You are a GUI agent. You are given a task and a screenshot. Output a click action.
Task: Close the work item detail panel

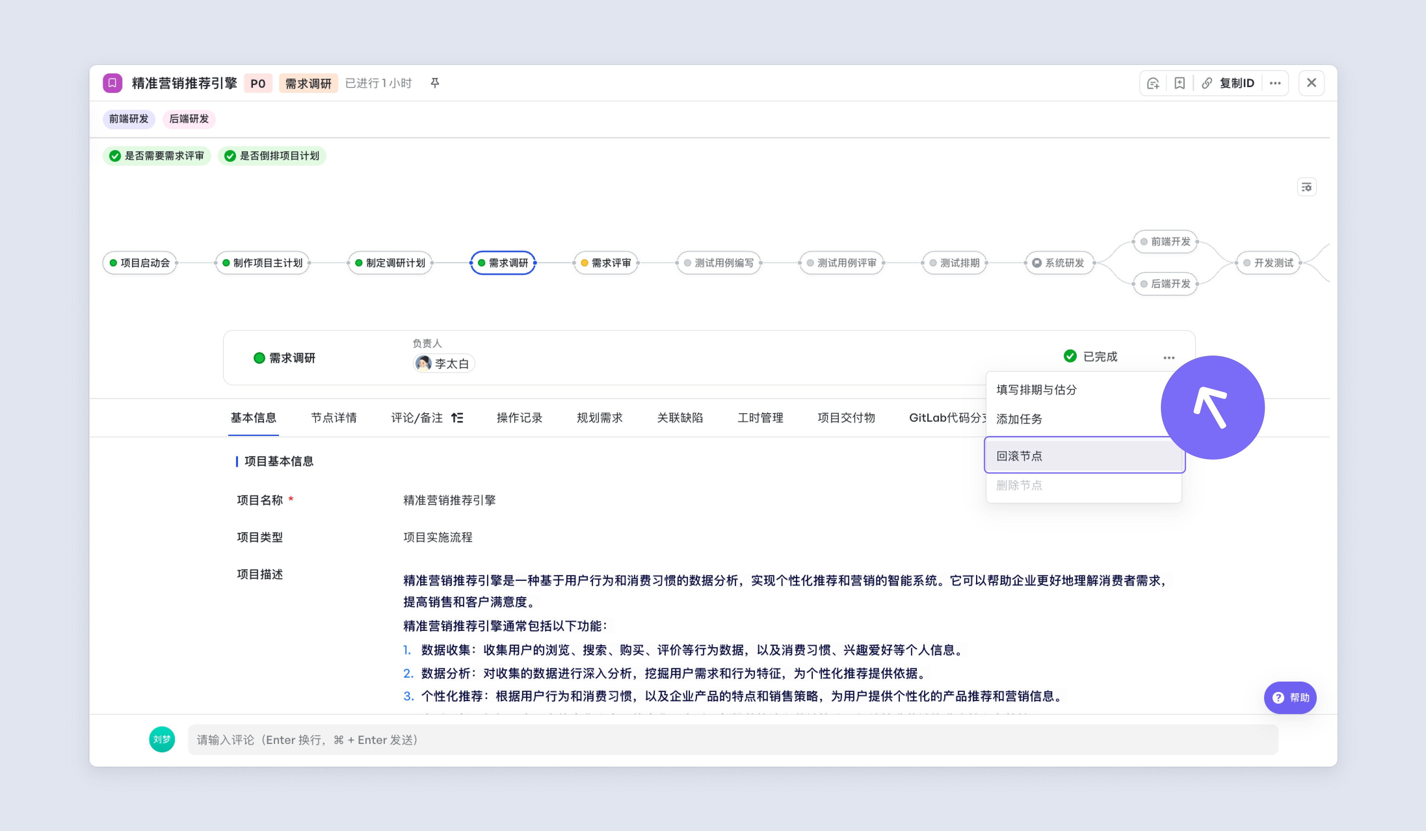[1311, 83]
